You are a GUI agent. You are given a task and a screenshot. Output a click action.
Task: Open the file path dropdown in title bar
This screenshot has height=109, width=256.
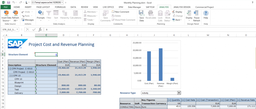click(x=62, y=3)
